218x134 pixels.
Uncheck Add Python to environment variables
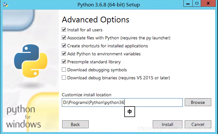(x=64, y=54)
